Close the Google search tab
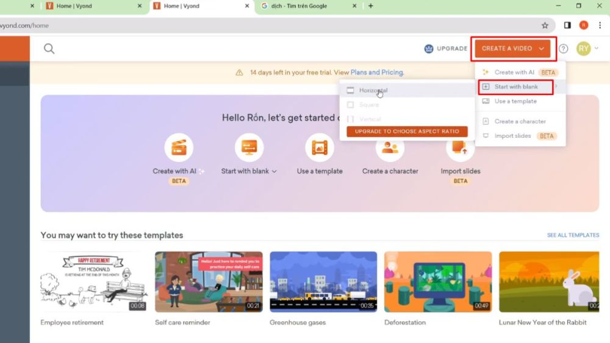Viewport: 610px width, 343px height. [x=354, y=6]
